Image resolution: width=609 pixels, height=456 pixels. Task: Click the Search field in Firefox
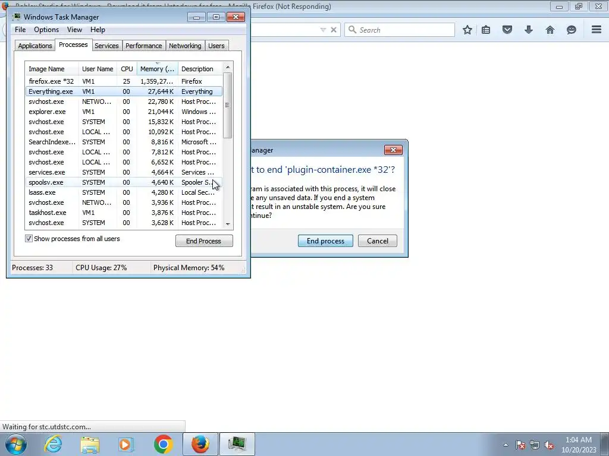[400, 30]
